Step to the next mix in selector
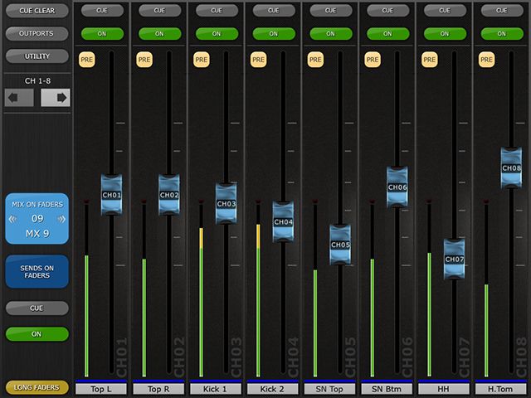Image resolution: width=531 pixels, height=398 pixels. 61,220
